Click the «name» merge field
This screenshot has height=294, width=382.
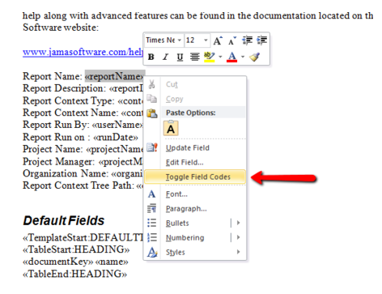tap(112, 262)
